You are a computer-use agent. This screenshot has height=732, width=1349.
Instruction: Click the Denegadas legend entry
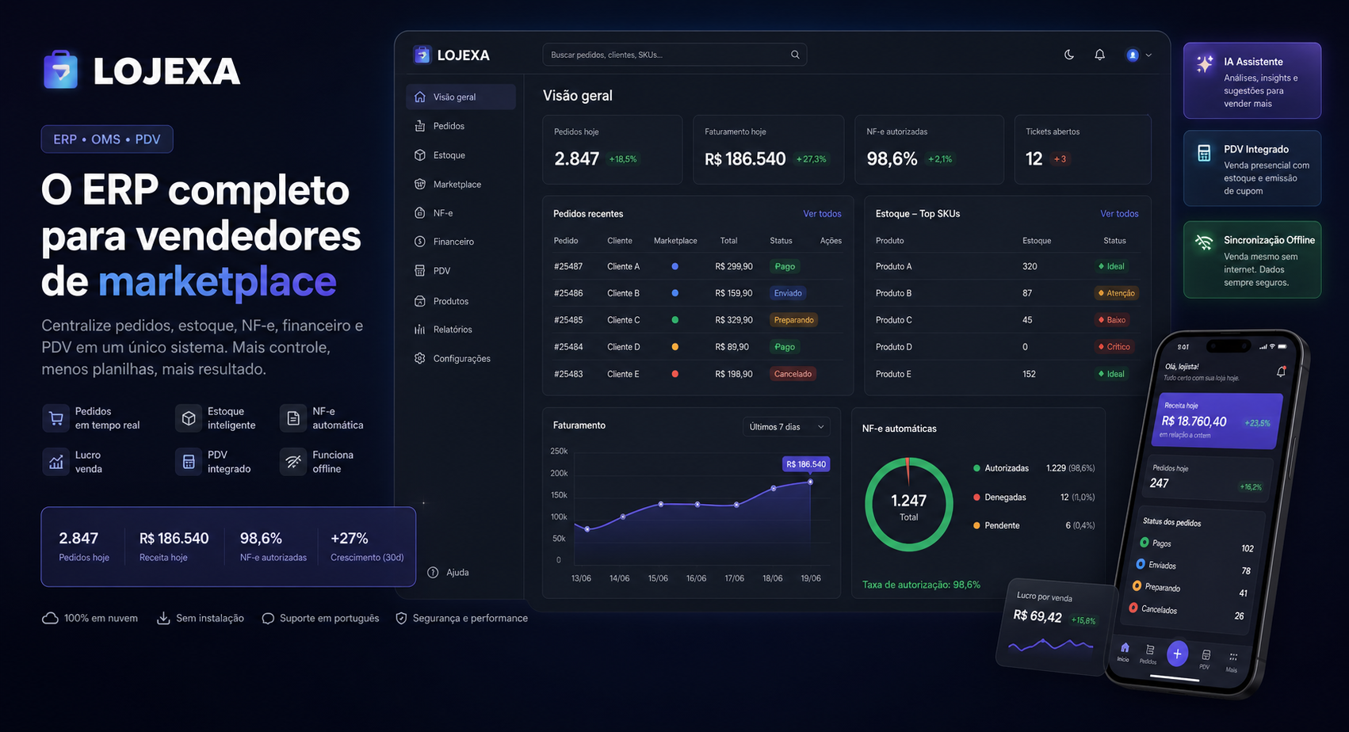[1034, 498]
